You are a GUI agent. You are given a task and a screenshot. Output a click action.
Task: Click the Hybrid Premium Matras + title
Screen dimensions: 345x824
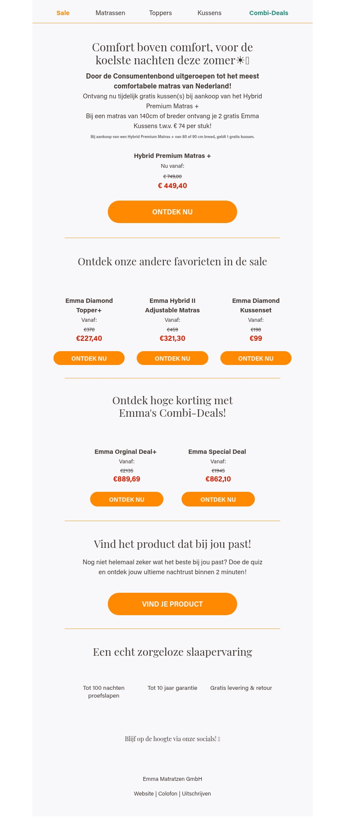172,156
